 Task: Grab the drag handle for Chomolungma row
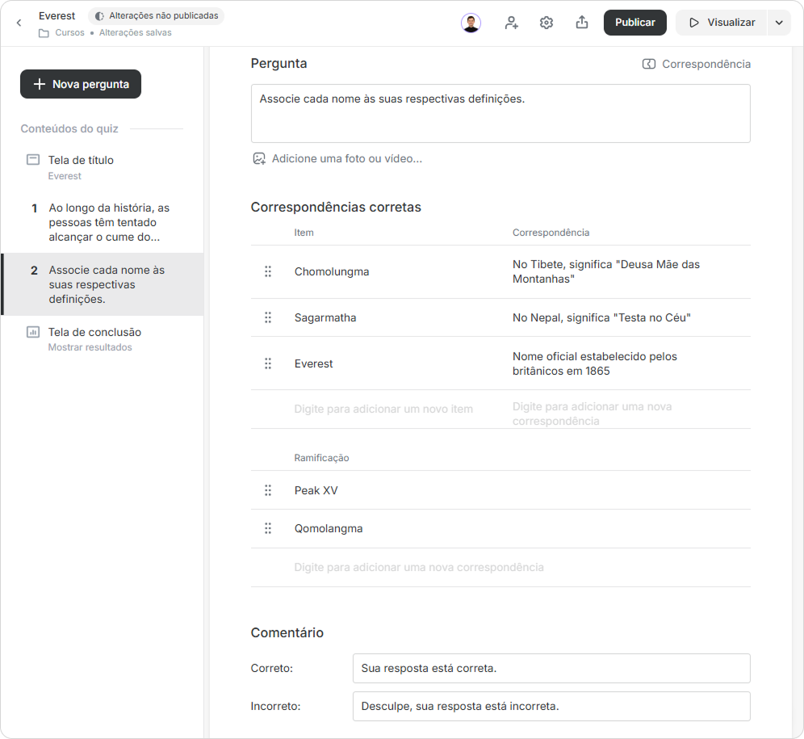point(268,271)
